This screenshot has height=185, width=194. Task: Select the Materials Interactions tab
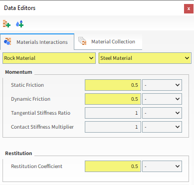coord(37,42)
